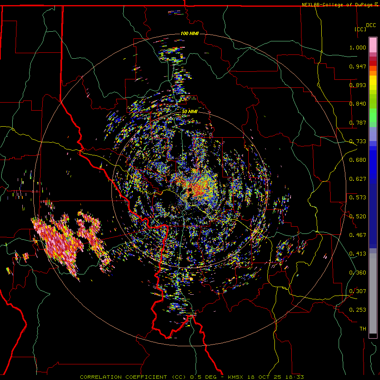This screenshot has height=380, width=380.
Task: Click the 0.307 scale value
Action: pos(358,291)
